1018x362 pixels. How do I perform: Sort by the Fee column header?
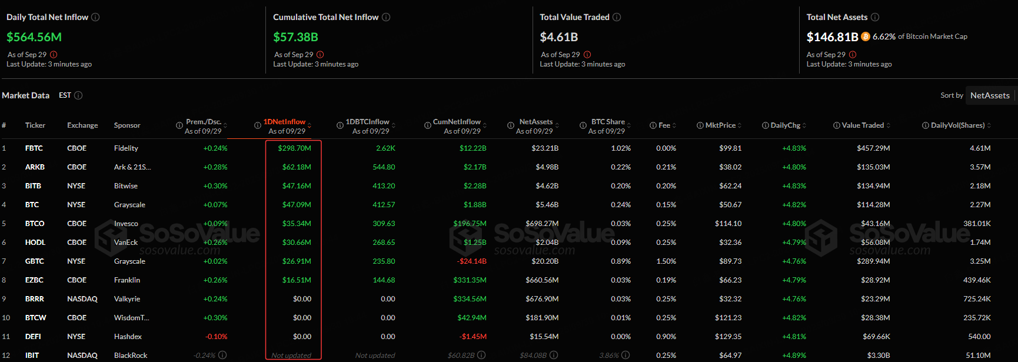664,125
